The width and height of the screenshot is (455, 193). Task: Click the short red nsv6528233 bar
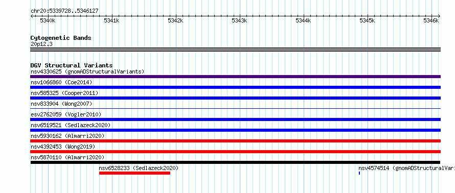[134, 173]
